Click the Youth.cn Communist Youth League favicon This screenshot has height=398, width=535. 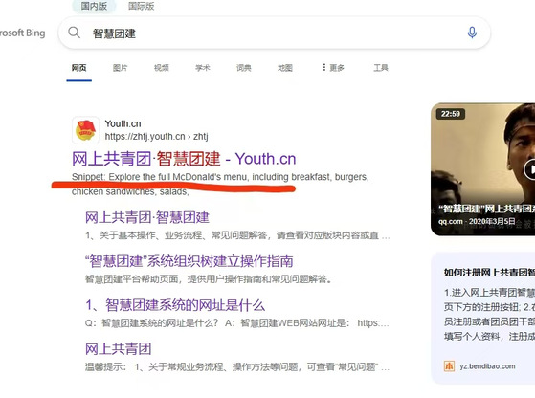(x=85, y=130)
